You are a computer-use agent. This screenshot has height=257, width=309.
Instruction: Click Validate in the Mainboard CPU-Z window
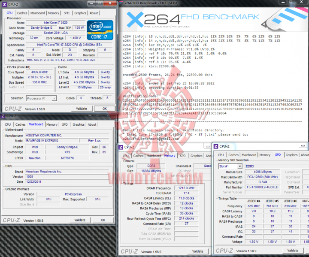pos(80,220)
